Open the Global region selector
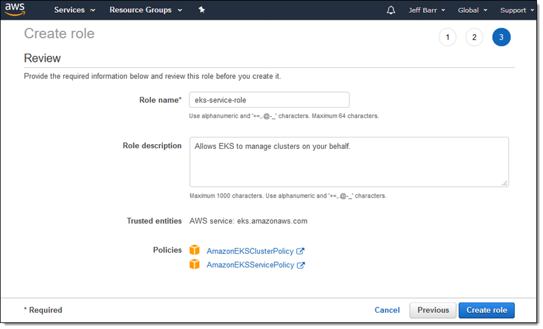The height and width of the screenshot is (329, 543). 472,10
